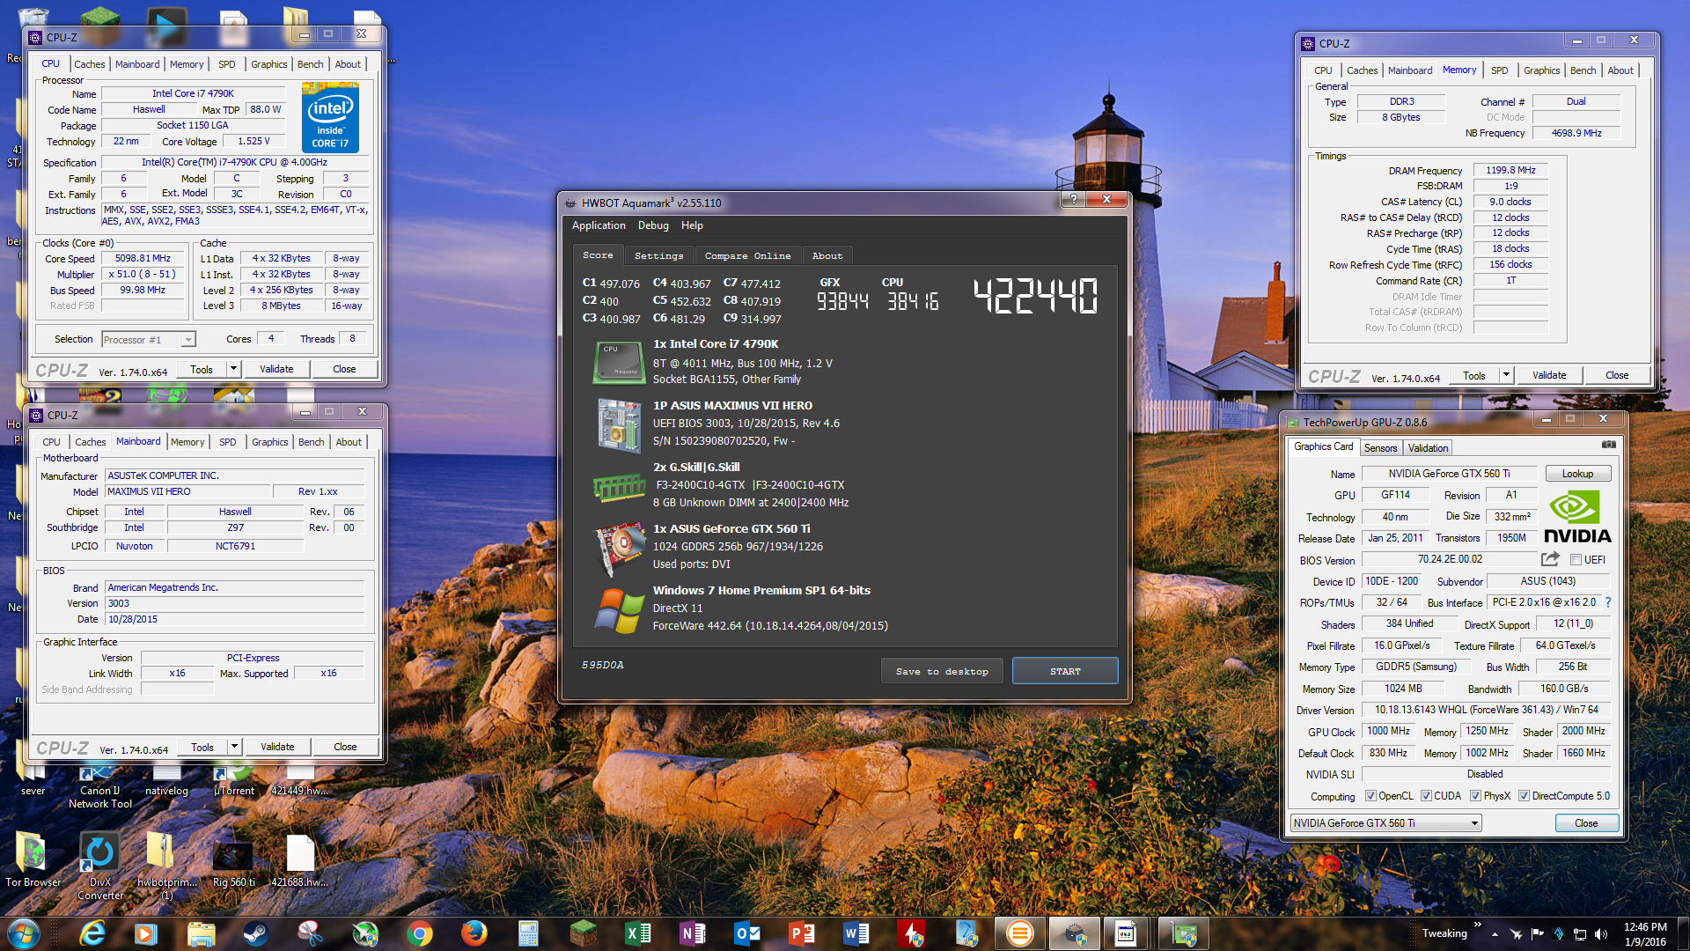1690x951 pixels.
Task: Open the Processor #1 selection dropdown
Action: [x=188, y=340]
